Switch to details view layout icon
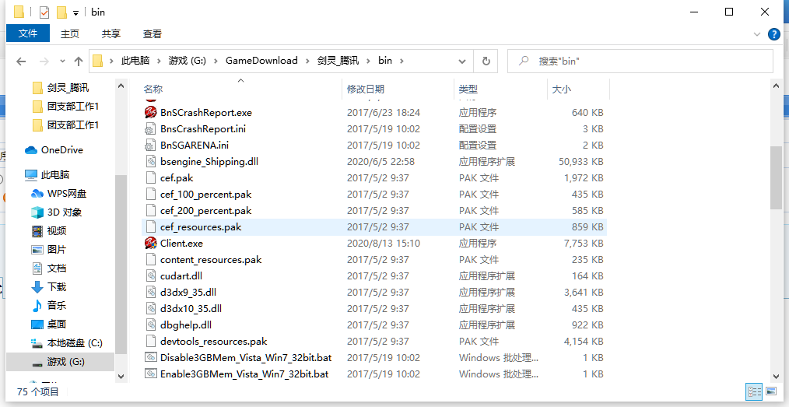This screenshot has height=407, width=789. [754, 391]
